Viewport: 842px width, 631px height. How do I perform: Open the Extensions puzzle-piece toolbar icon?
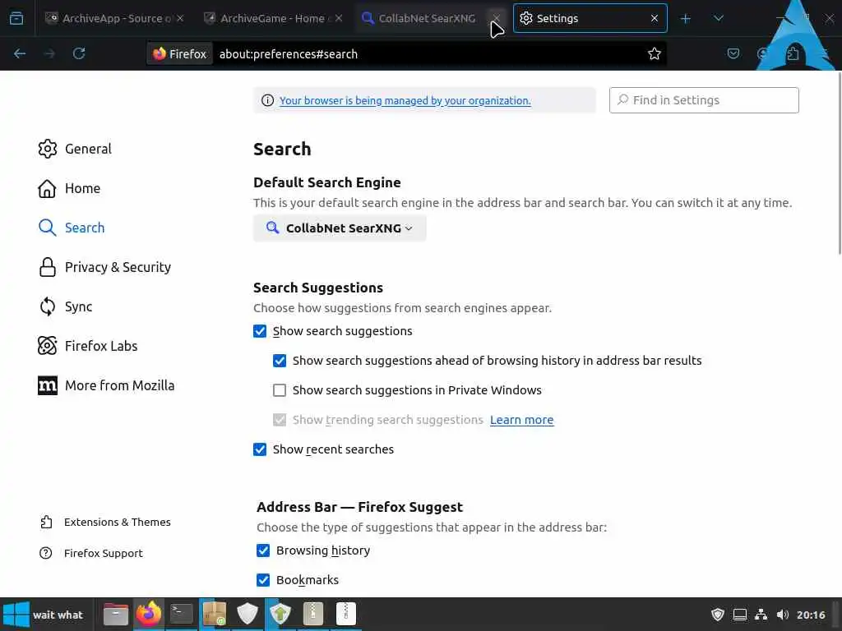coord(793,53)
